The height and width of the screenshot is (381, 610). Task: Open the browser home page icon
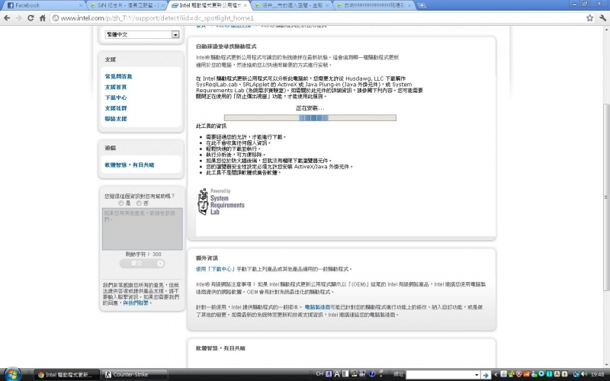tap(43, 18)
